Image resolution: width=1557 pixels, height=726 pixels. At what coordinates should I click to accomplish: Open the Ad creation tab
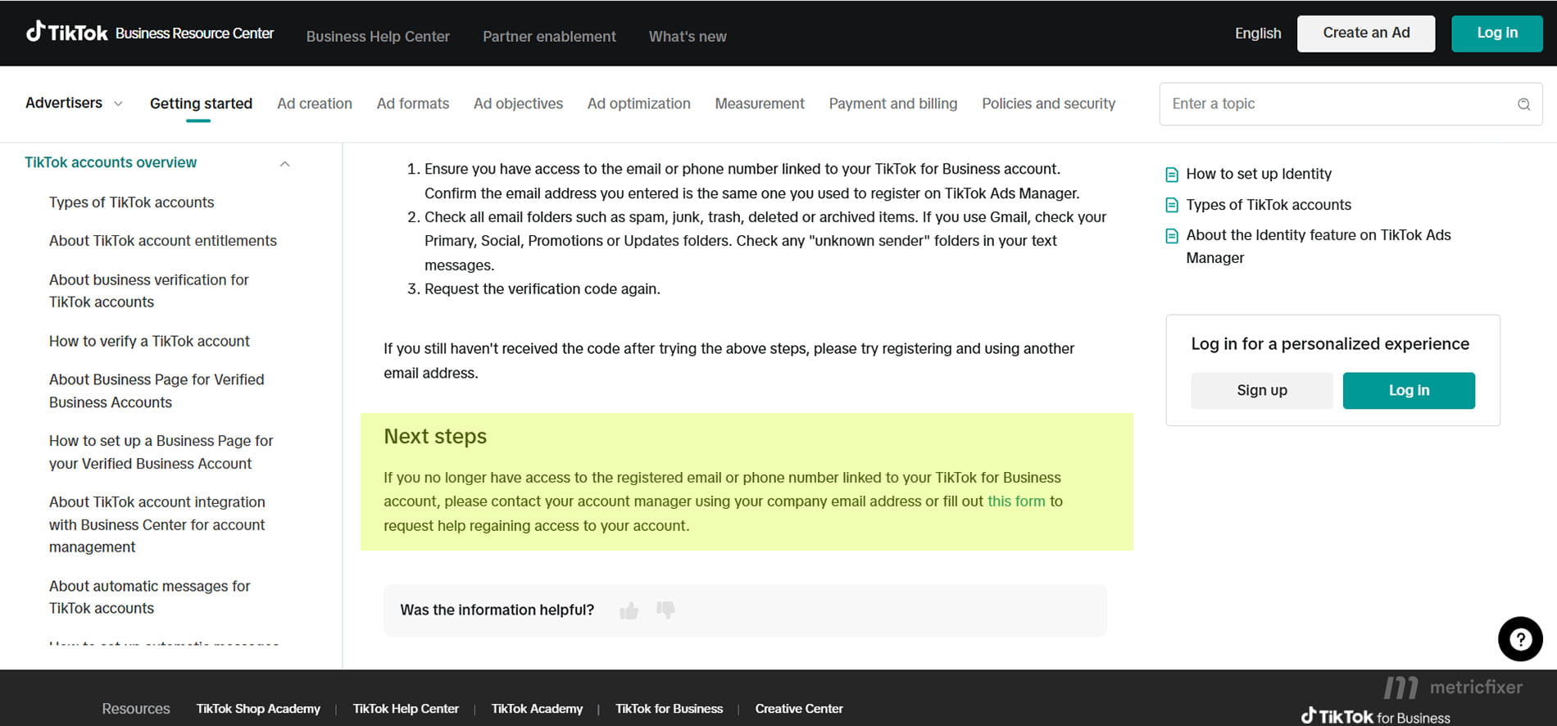coord(315,104)
